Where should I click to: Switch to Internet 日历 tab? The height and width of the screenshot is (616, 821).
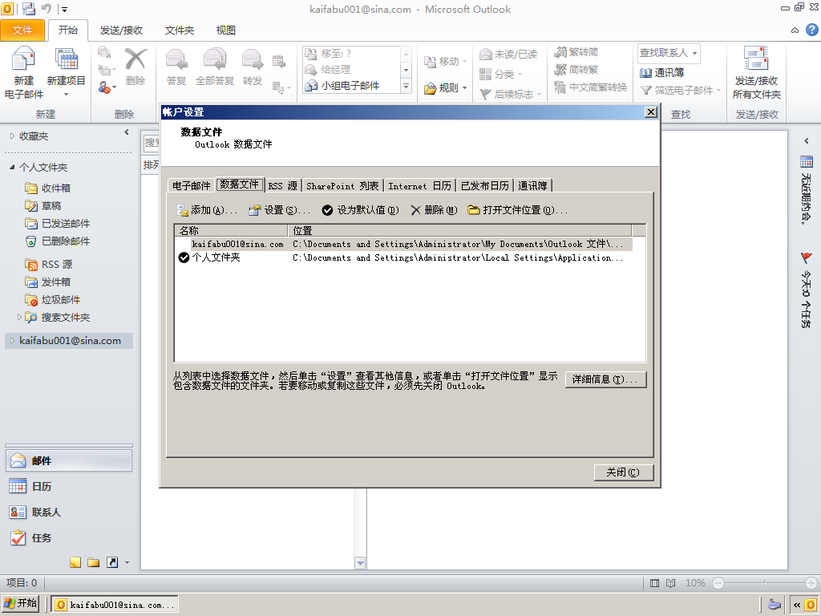[x=419, y=186]
